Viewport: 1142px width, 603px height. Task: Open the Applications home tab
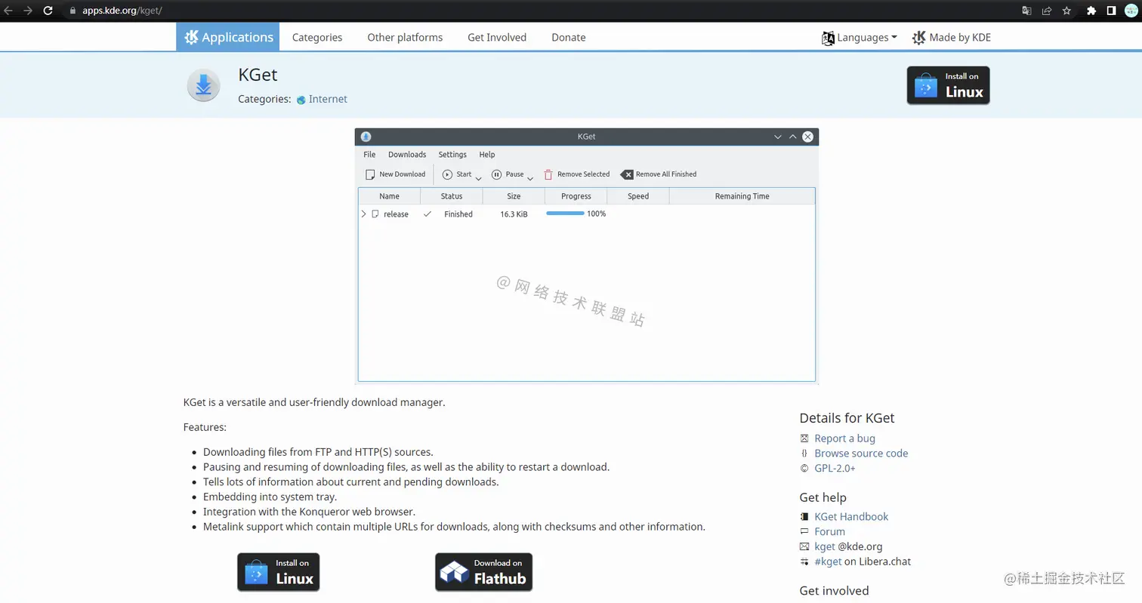pos(228,37)
